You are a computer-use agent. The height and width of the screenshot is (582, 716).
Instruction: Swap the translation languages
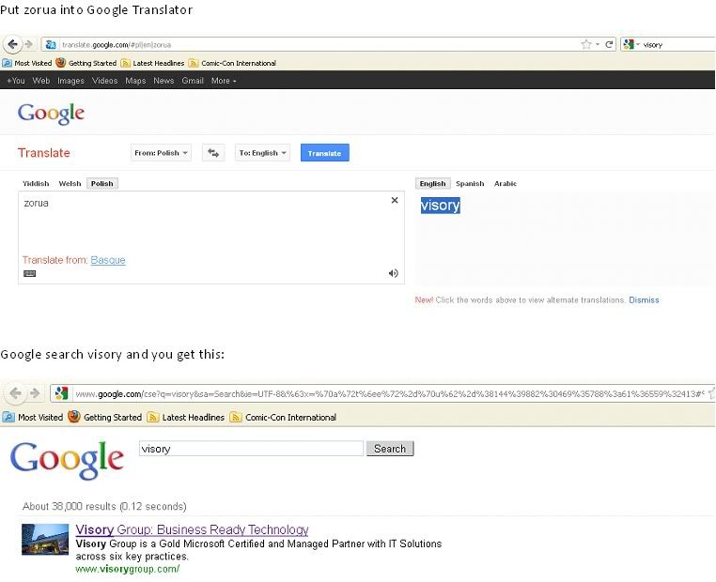[213, 153]
